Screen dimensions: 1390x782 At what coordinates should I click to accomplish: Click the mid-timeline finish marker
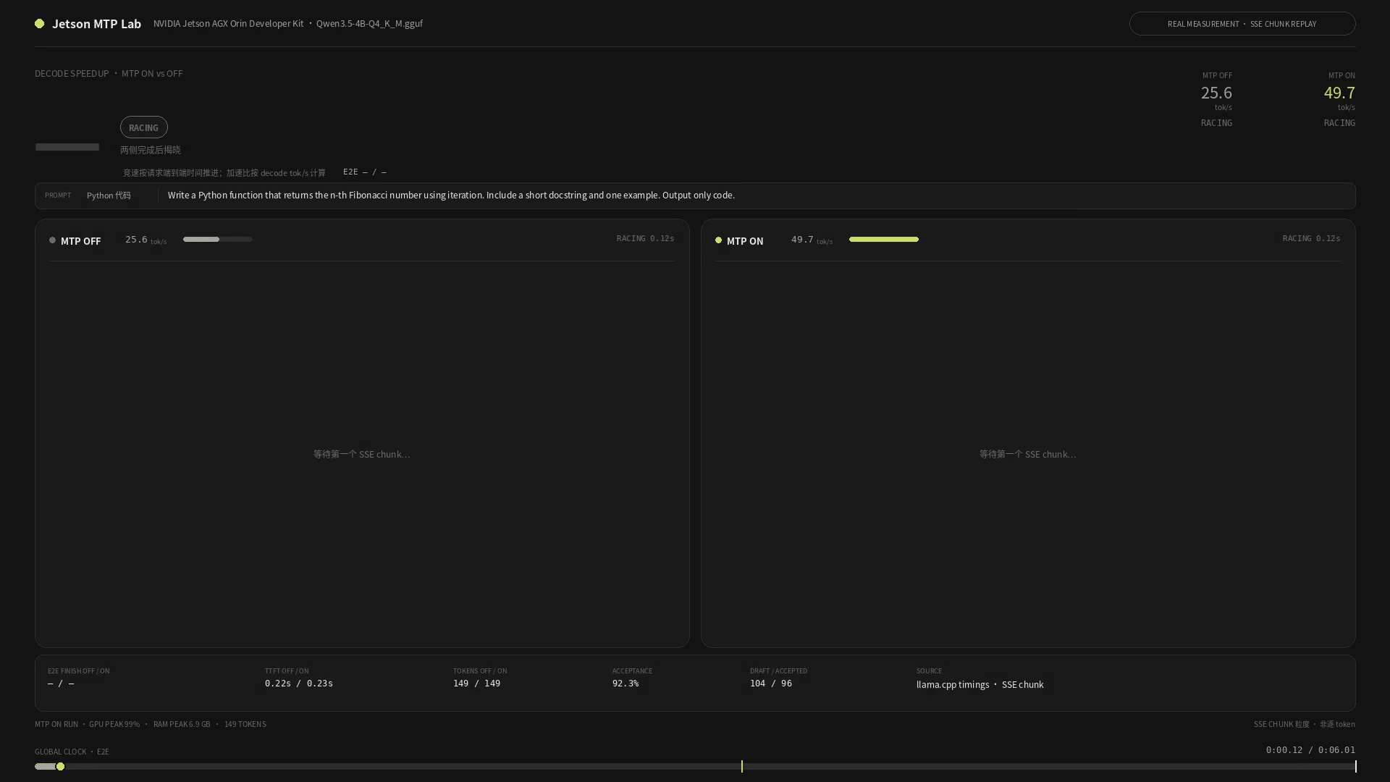tap(741, 766)
